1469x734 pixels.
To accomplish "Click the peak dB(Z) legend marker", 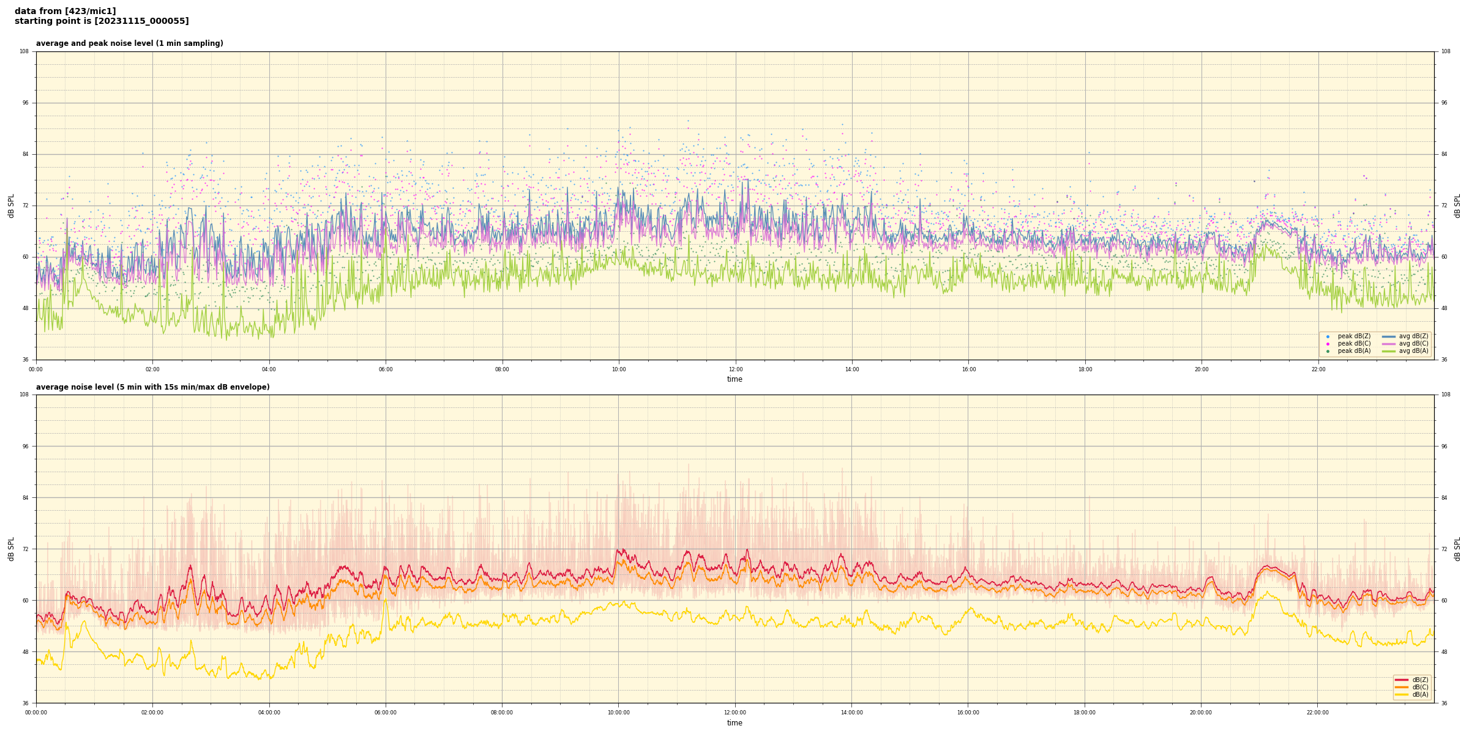I will [x=1328, y=336].
